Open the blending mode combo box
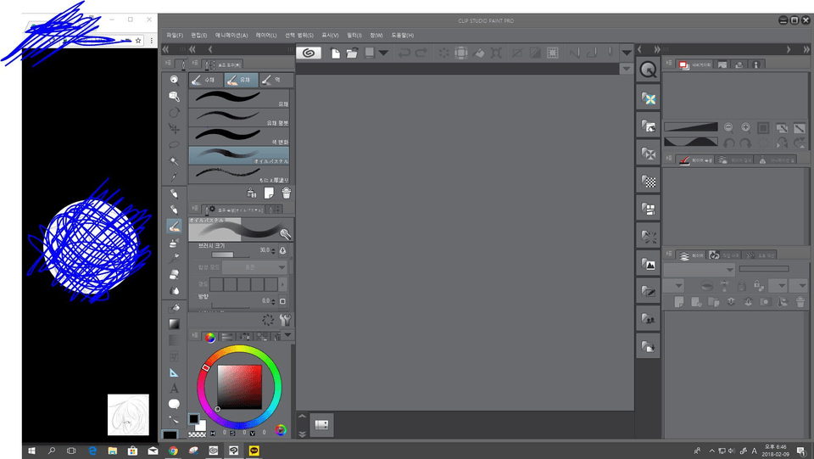The height and width of the screenshot is (459, 814). 254,267
